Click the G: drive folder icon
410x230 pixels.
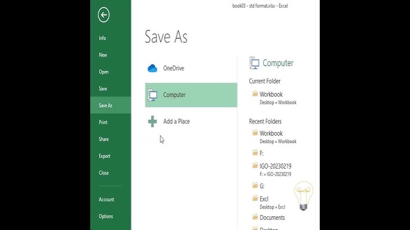pos(255,185)
